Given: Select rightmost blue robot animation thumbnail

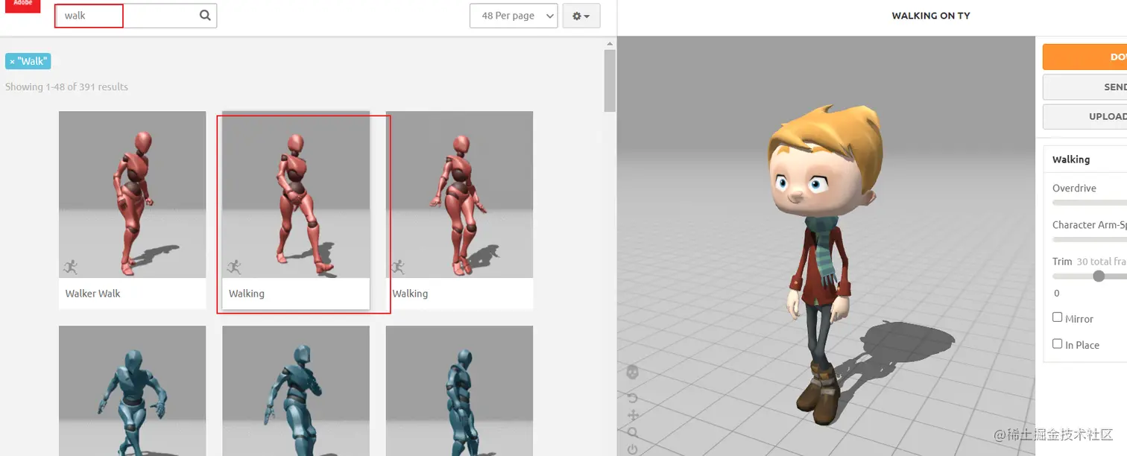Looking at the screenshot, I should 459,390.
